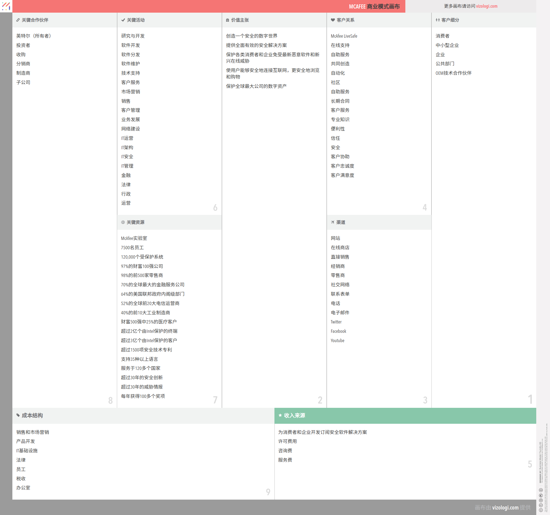Screen dimensions: 550x515
Task: Click the 收入来源 green header bar
Action: coord(405,416)
